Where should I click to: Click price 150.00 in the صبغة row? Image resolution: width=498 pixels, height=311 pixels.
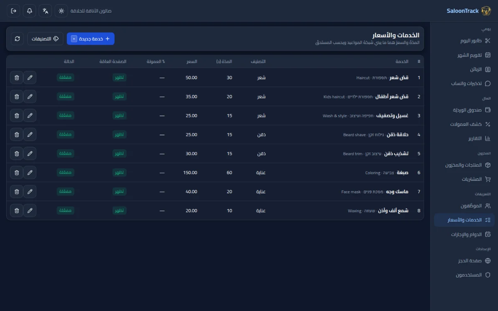190,173
